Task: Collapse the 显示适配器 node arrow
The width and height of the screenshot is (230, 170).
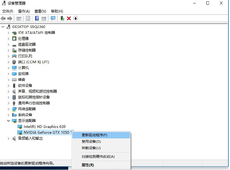Action: coord(8,121)
